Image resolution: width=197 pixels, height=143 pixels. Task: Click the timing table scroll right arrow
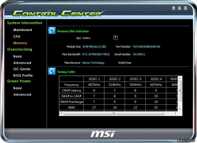click(175, 113)
